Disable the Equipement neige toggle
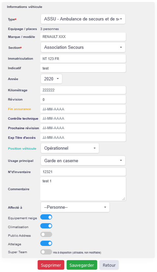 [46, 217]
